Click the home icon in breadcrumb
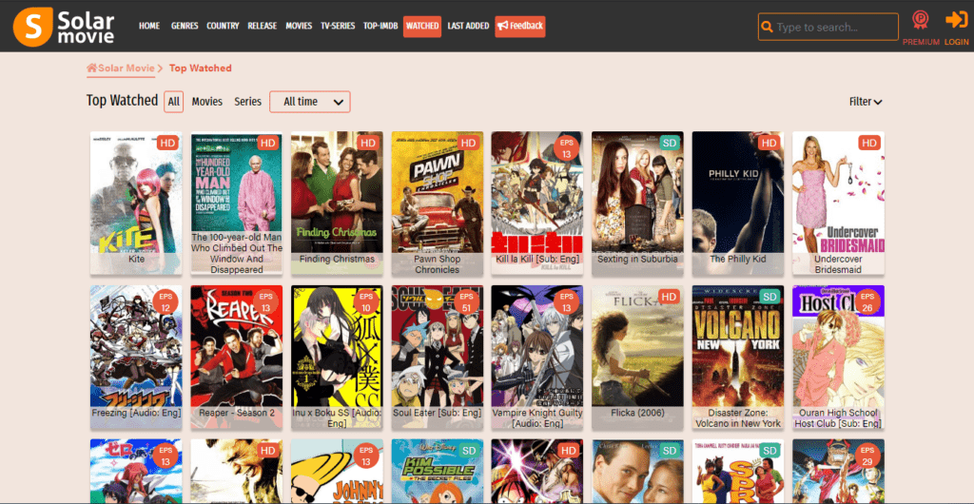The width and height of the screenshot is (974, 504). click(92, 68)
